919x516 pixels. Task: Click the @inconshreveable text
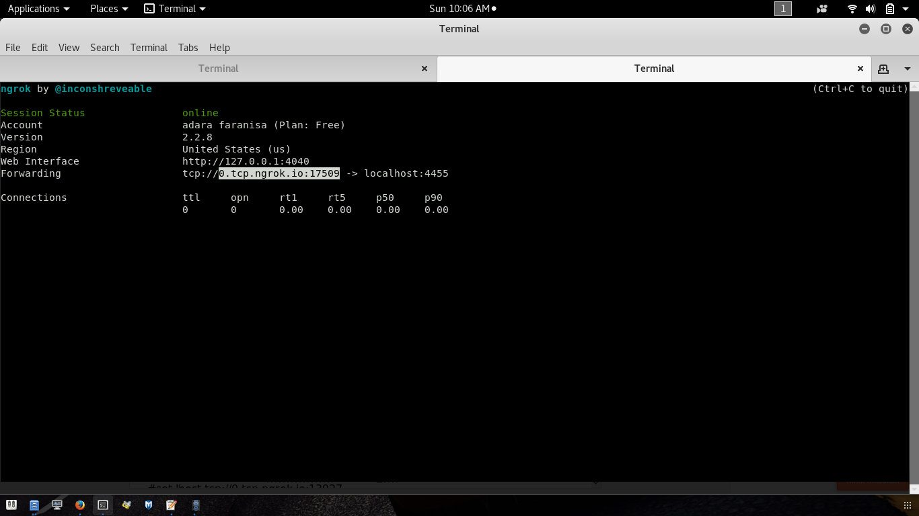pos(103,89)
